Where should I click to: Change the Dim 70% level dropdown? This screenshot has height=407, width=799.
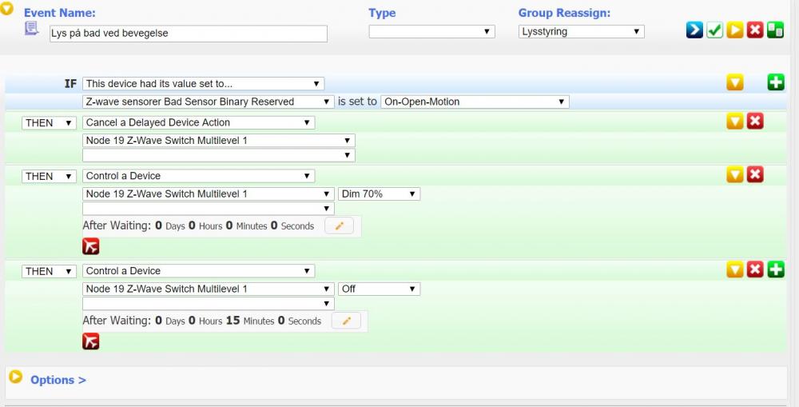(x=379, y=194)
